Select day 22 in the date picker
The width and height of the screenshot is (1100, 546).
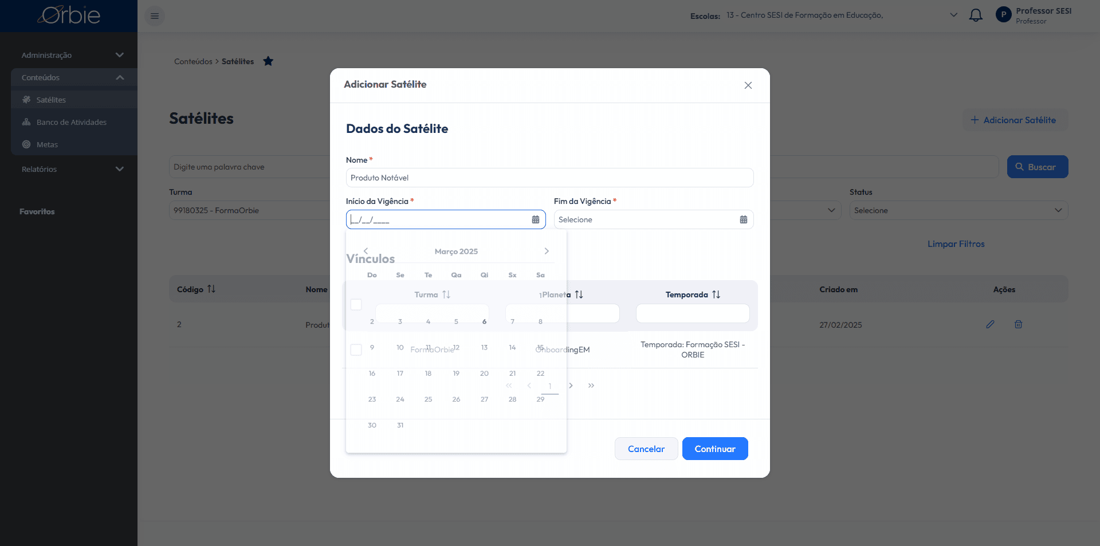[540, 374]
